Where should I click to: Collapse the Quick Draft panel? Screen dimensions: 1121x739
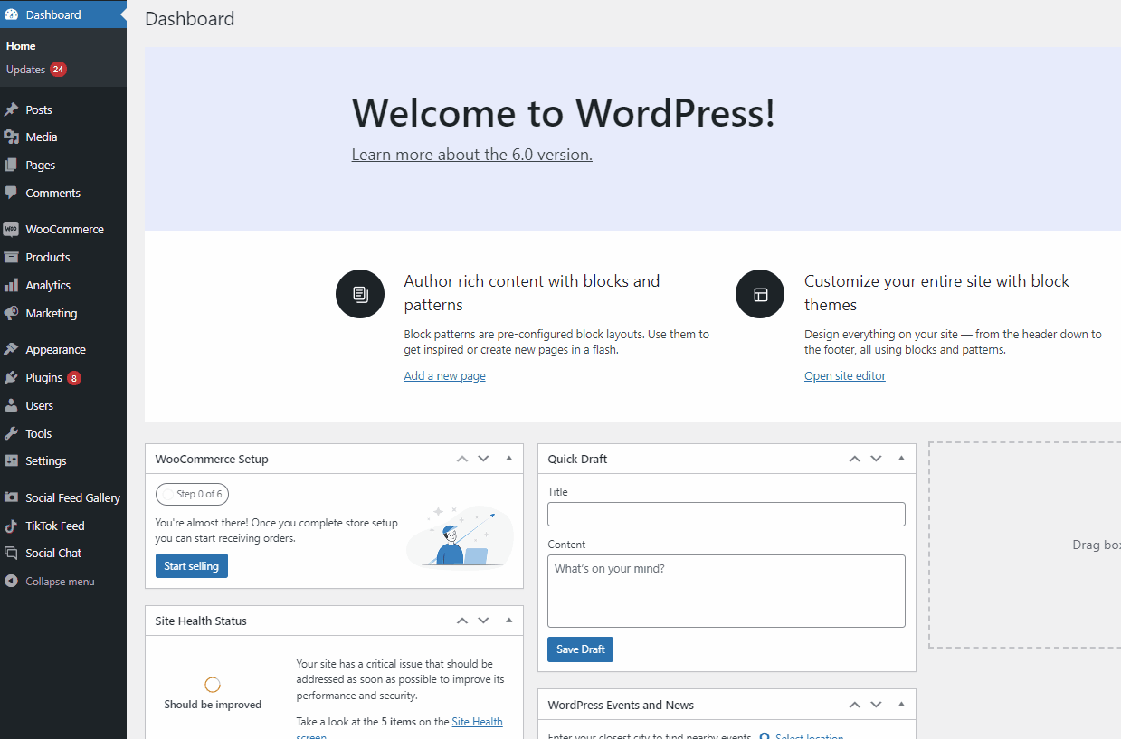901,459
